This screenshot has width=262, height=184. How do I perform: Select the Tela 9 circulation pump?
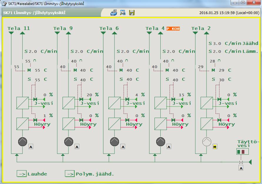(69, 141)
